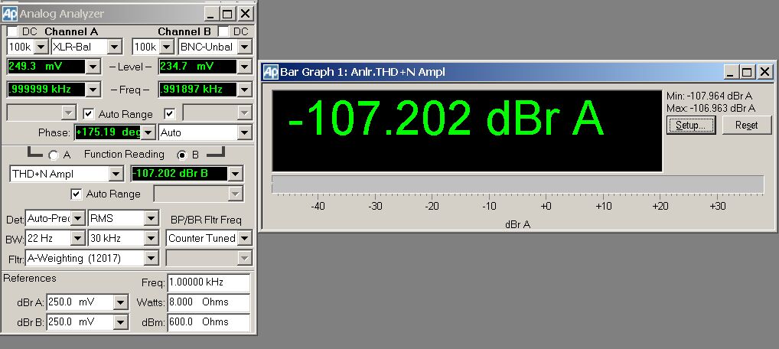
Task: Click the bar graph dBr A meter track
Action: pyautogui.click(x=517, y=184)
